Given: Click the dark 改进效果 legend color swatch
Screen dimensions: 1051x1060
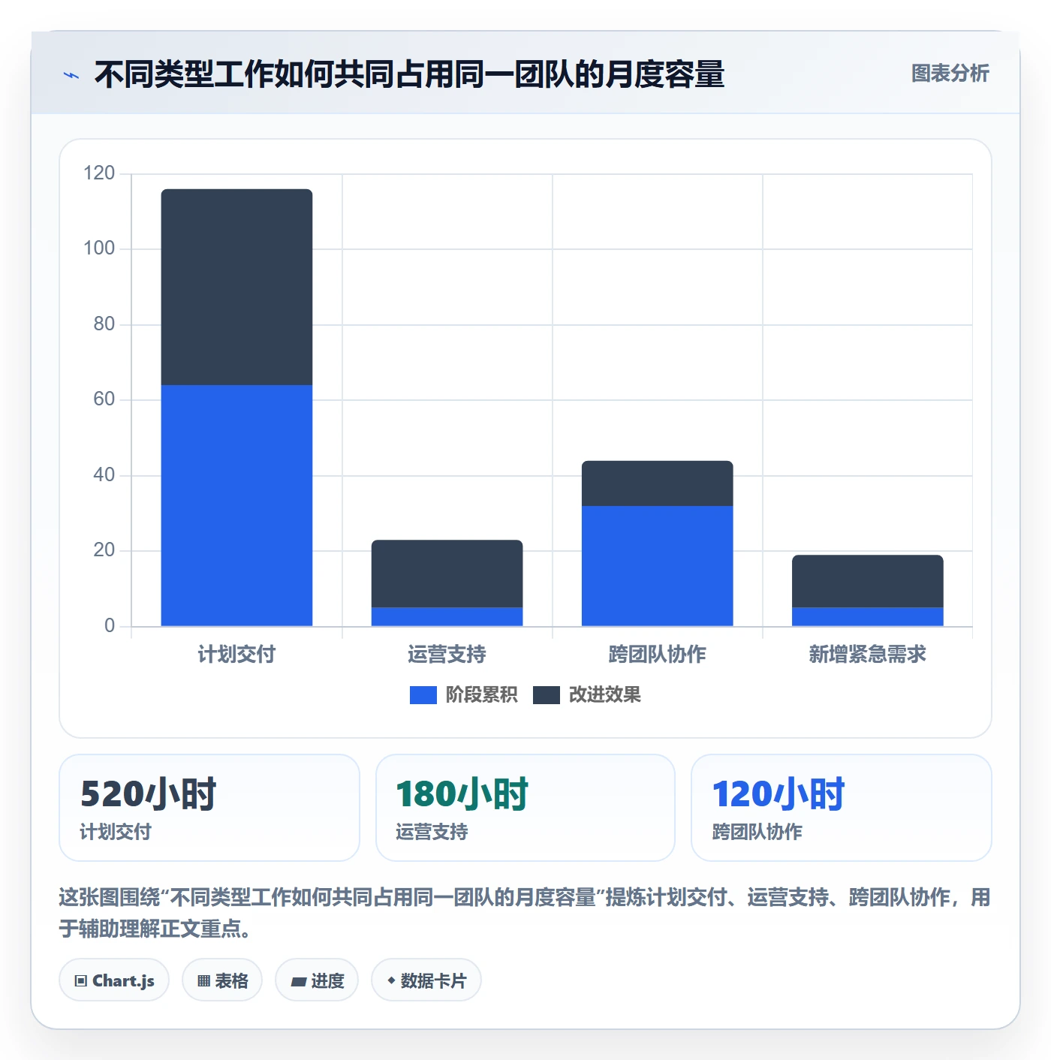Looking at the screenshot, I should click(x=547, y=695).
